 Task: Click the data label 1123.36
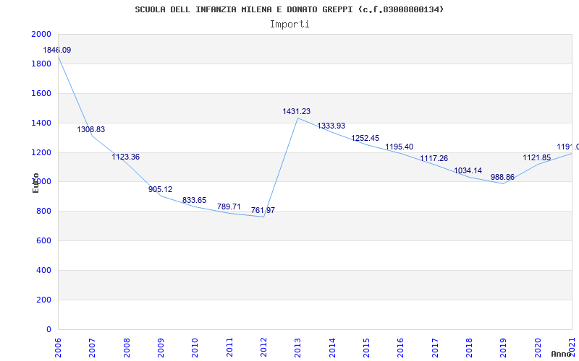[125, 157]
